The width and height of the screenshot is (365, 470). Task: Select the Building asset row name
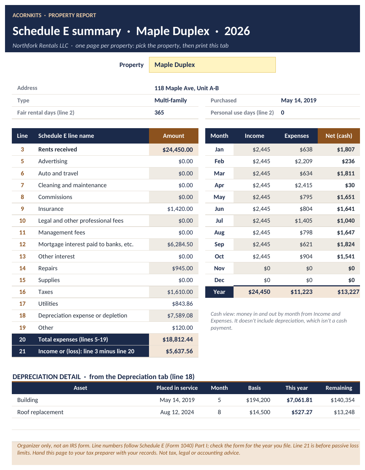[x=28, y=400]
